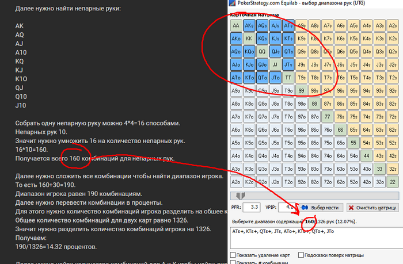This screenshot has height=264, width=403.
Task: Click the JTs hand cell
Action: [288, 64]
